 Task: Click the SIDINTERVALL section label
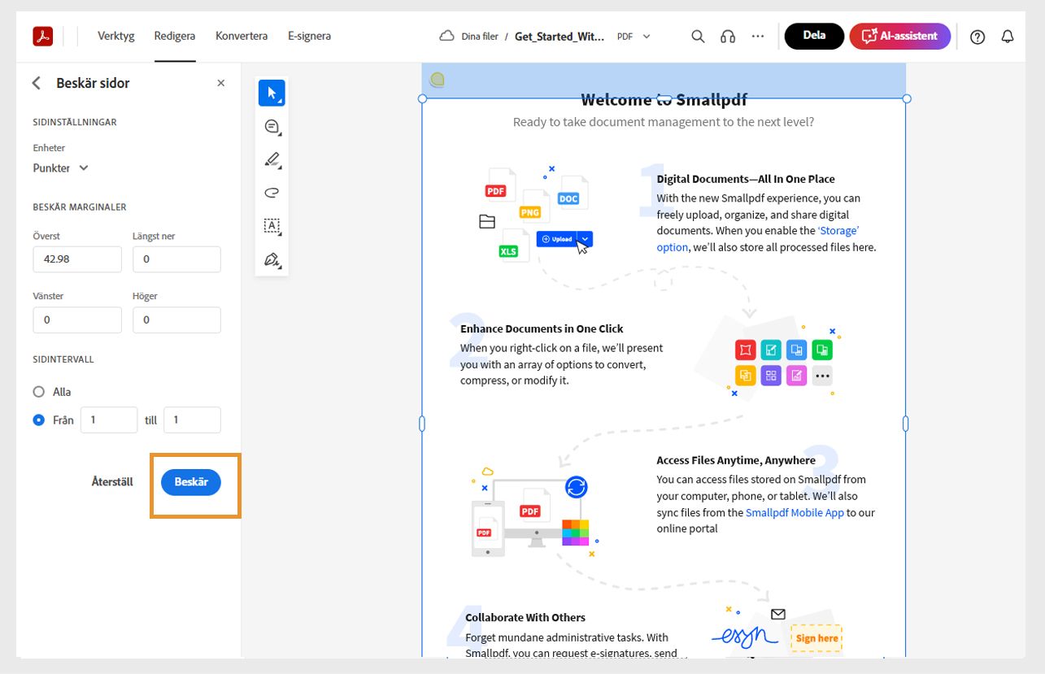[x=63, y=359]
